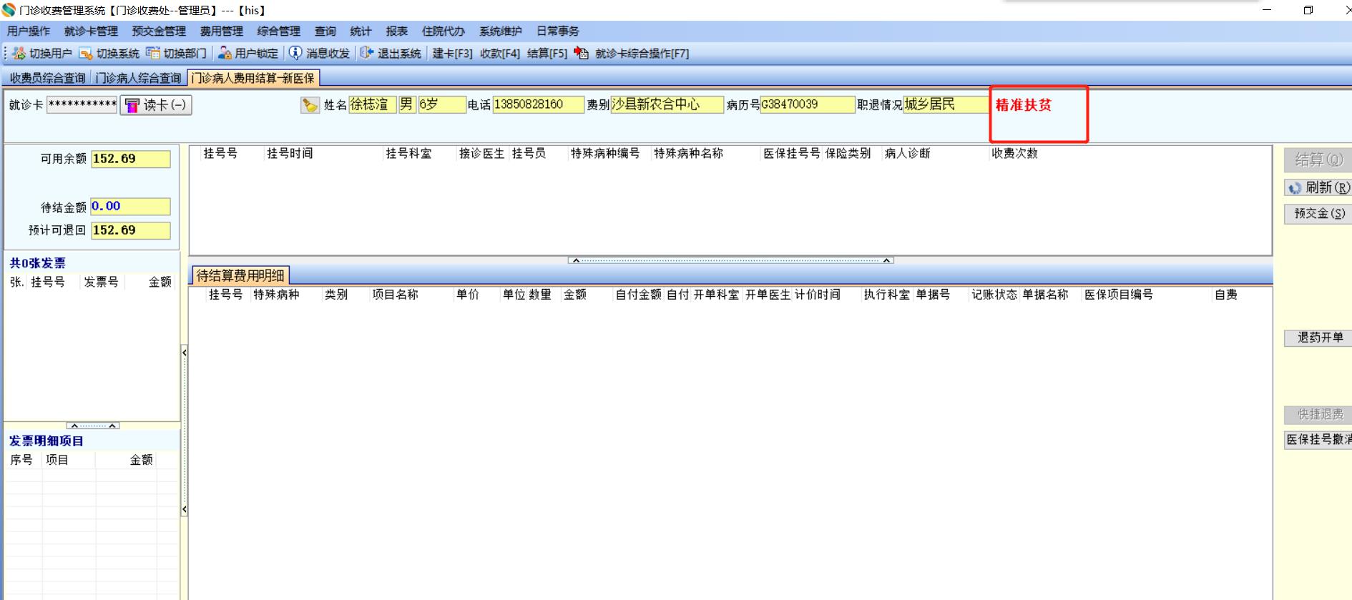The image size is (1352, 600).
Task: Click the 收费次数 column header
Action: click(1014, 154)
